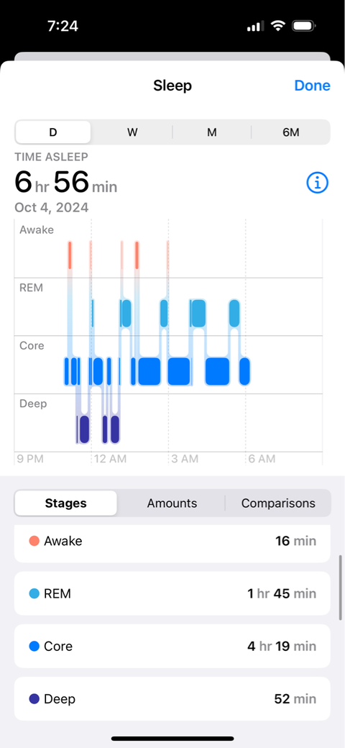Tap the orange Awake stage dot
The width and height of the screenshot is (345, 748).
(34, 541)
